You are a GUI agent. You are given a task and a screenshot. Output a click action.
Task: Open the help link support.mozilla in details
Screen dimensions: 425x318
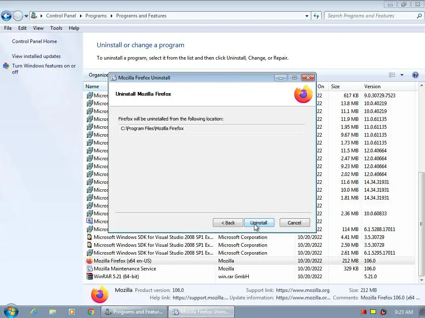(x=200, y=298)
